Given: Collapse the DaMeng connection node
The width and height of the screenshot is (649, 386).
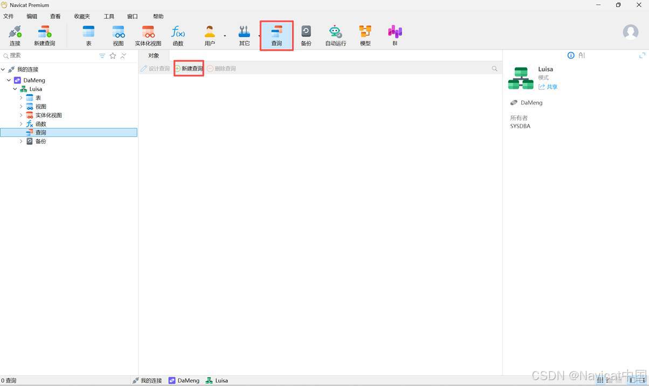Looking at the screenshot, I should [9, 80].
